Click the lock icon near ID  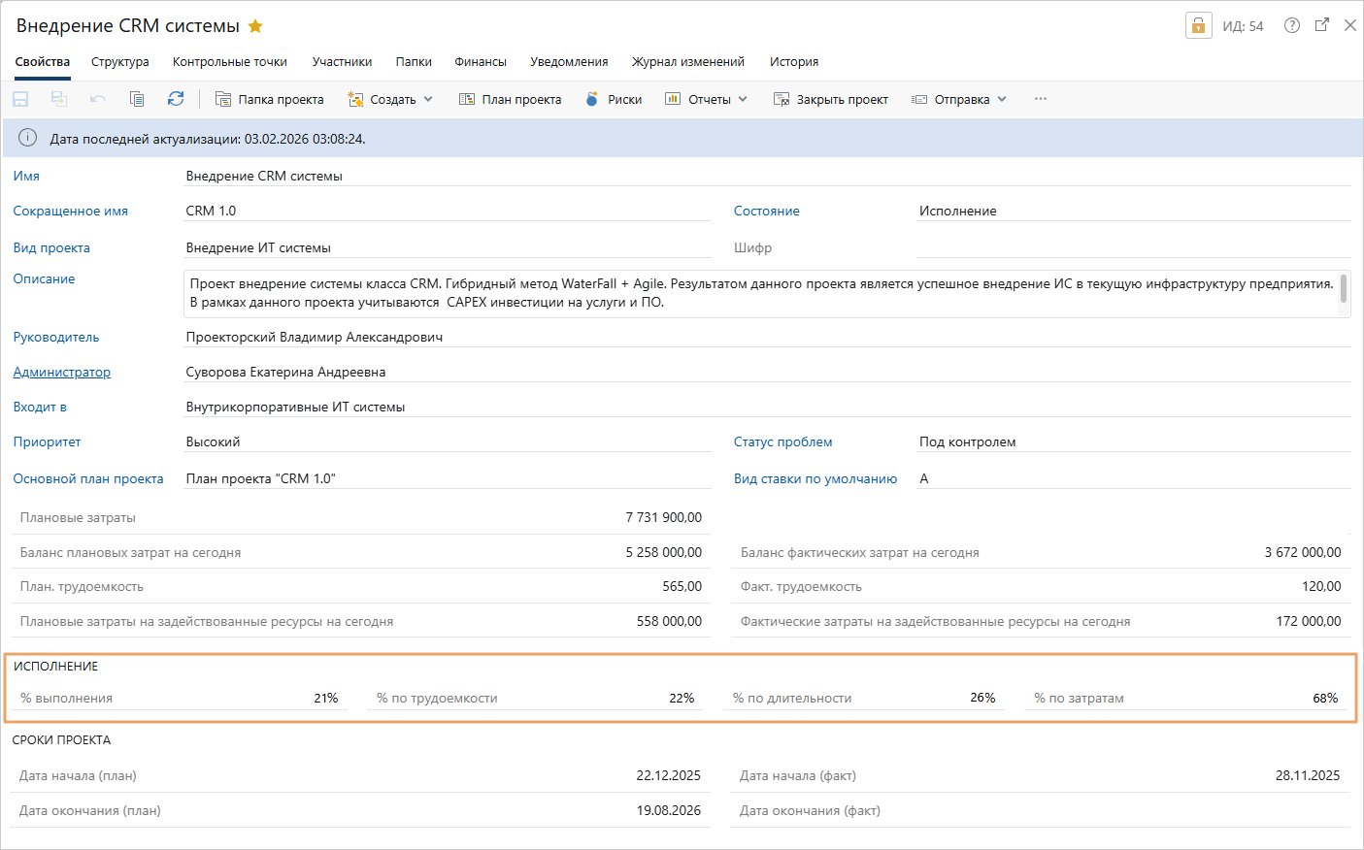tap(1198, 26)
